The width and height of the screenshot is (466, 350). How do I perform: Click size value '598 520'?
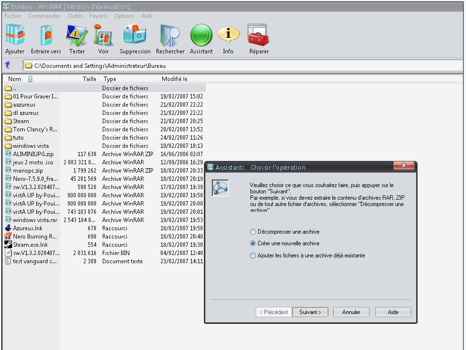pos(87,187)
